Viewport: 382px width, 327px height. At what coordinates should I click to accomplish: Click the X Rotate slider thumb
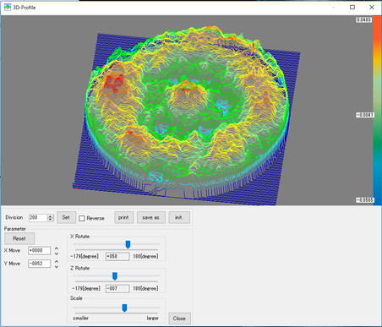tap(128, 244)
